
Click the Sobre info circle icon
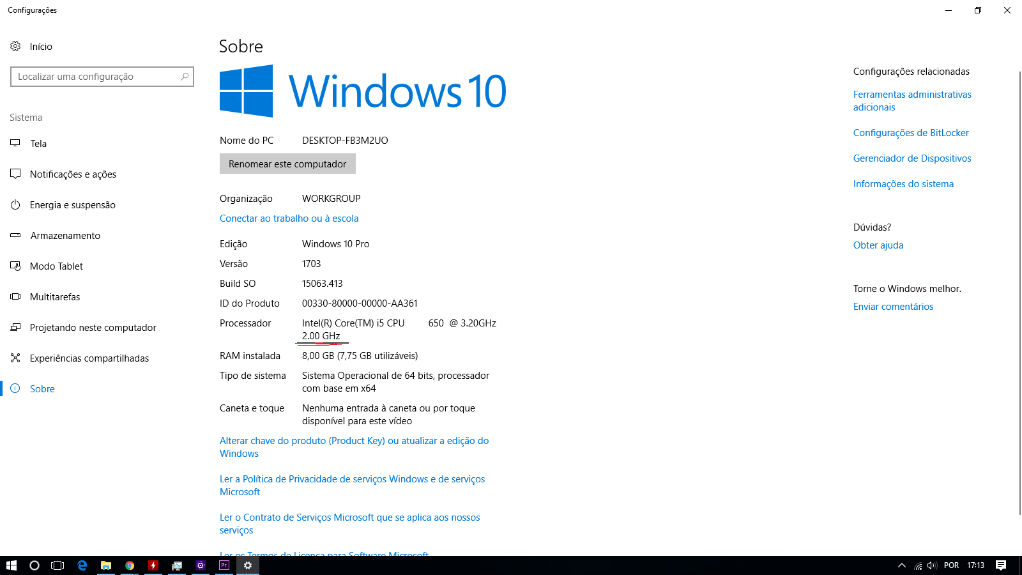15,388
